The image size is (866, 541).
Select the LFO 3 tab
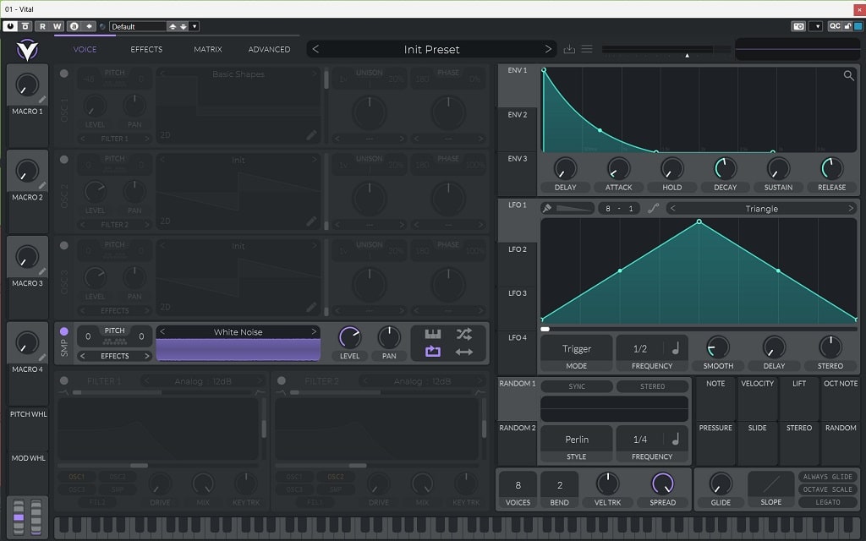pyautogui.click(x=518, y=308)
